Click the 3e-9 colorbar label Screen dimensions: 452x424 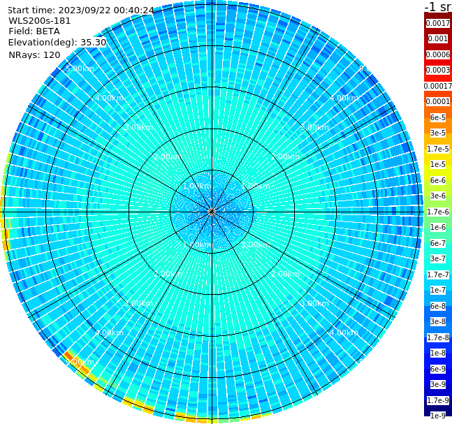[438, 384]
